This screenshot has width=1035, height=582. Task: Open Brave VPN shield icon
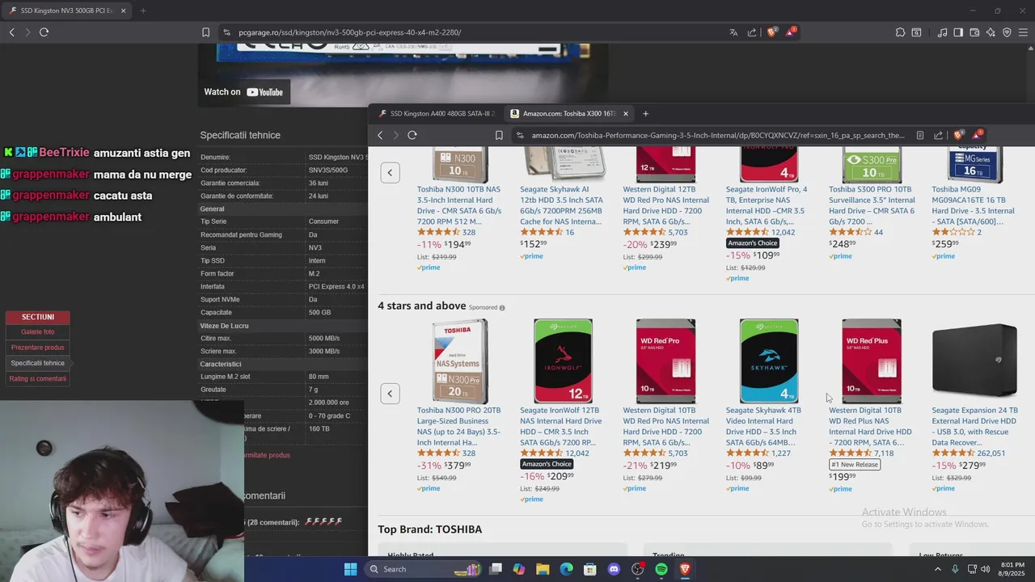coord(1007,32)
